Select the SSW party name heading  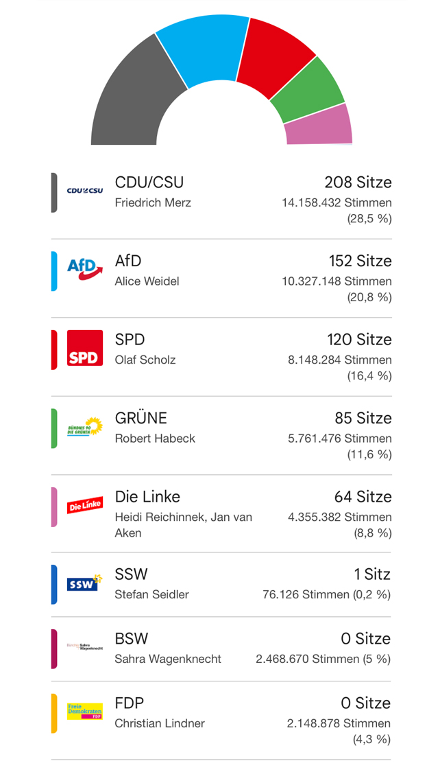(x=131, y=574)
